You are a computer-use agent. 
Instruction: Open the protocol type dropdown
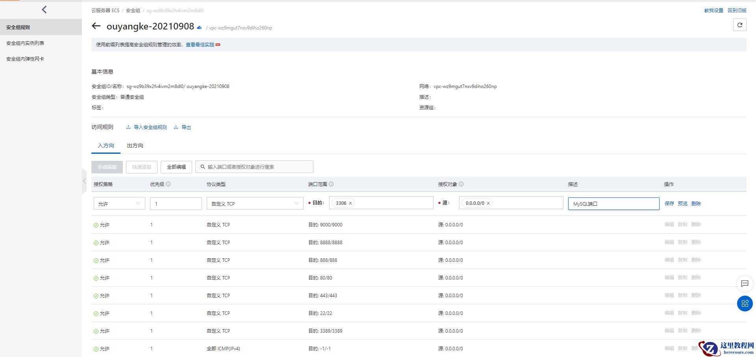pyautogui.click(x=255, y=204)
